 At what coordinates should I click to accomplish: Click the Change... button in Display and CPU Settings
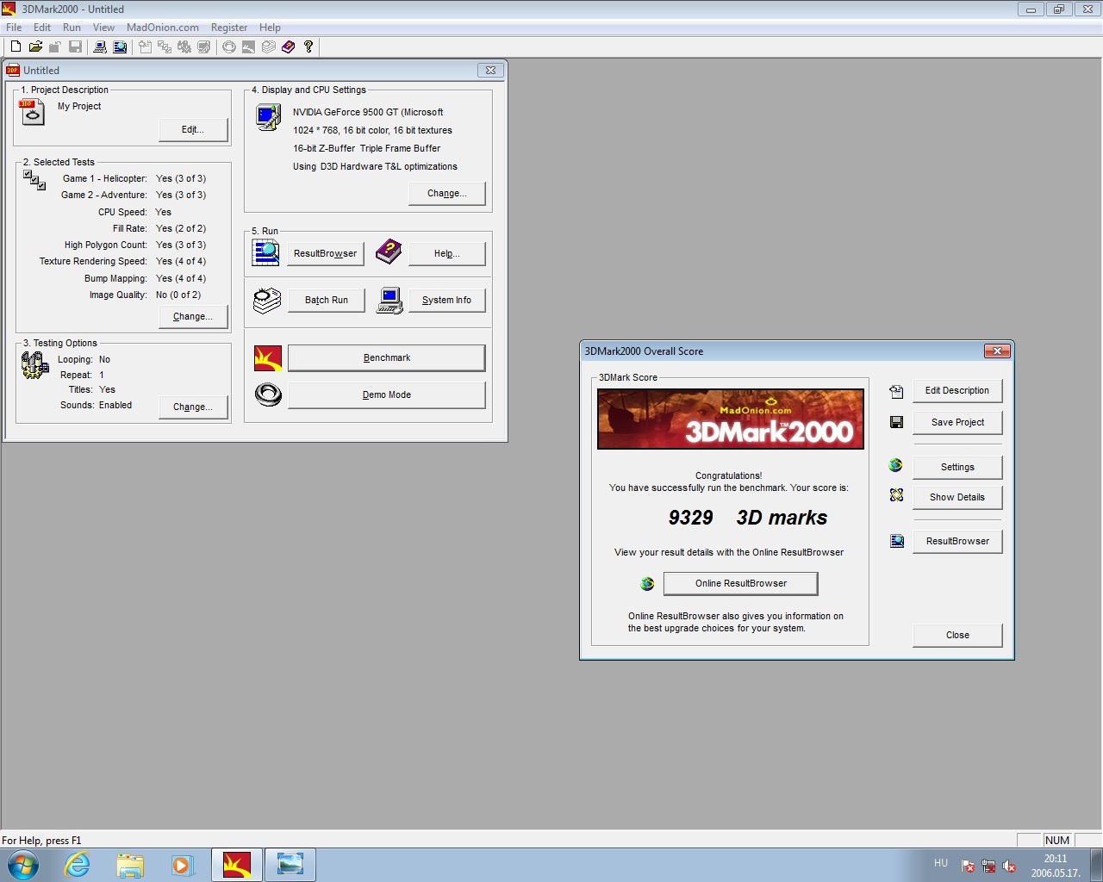pyautogui.click(x=447, y=194)
